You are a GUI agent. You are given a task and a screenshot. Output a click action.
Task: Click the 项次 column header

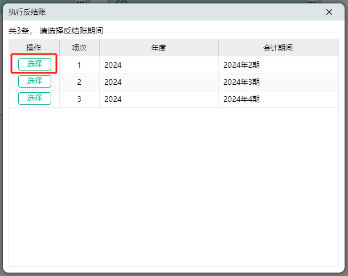(x=79, y=48)
